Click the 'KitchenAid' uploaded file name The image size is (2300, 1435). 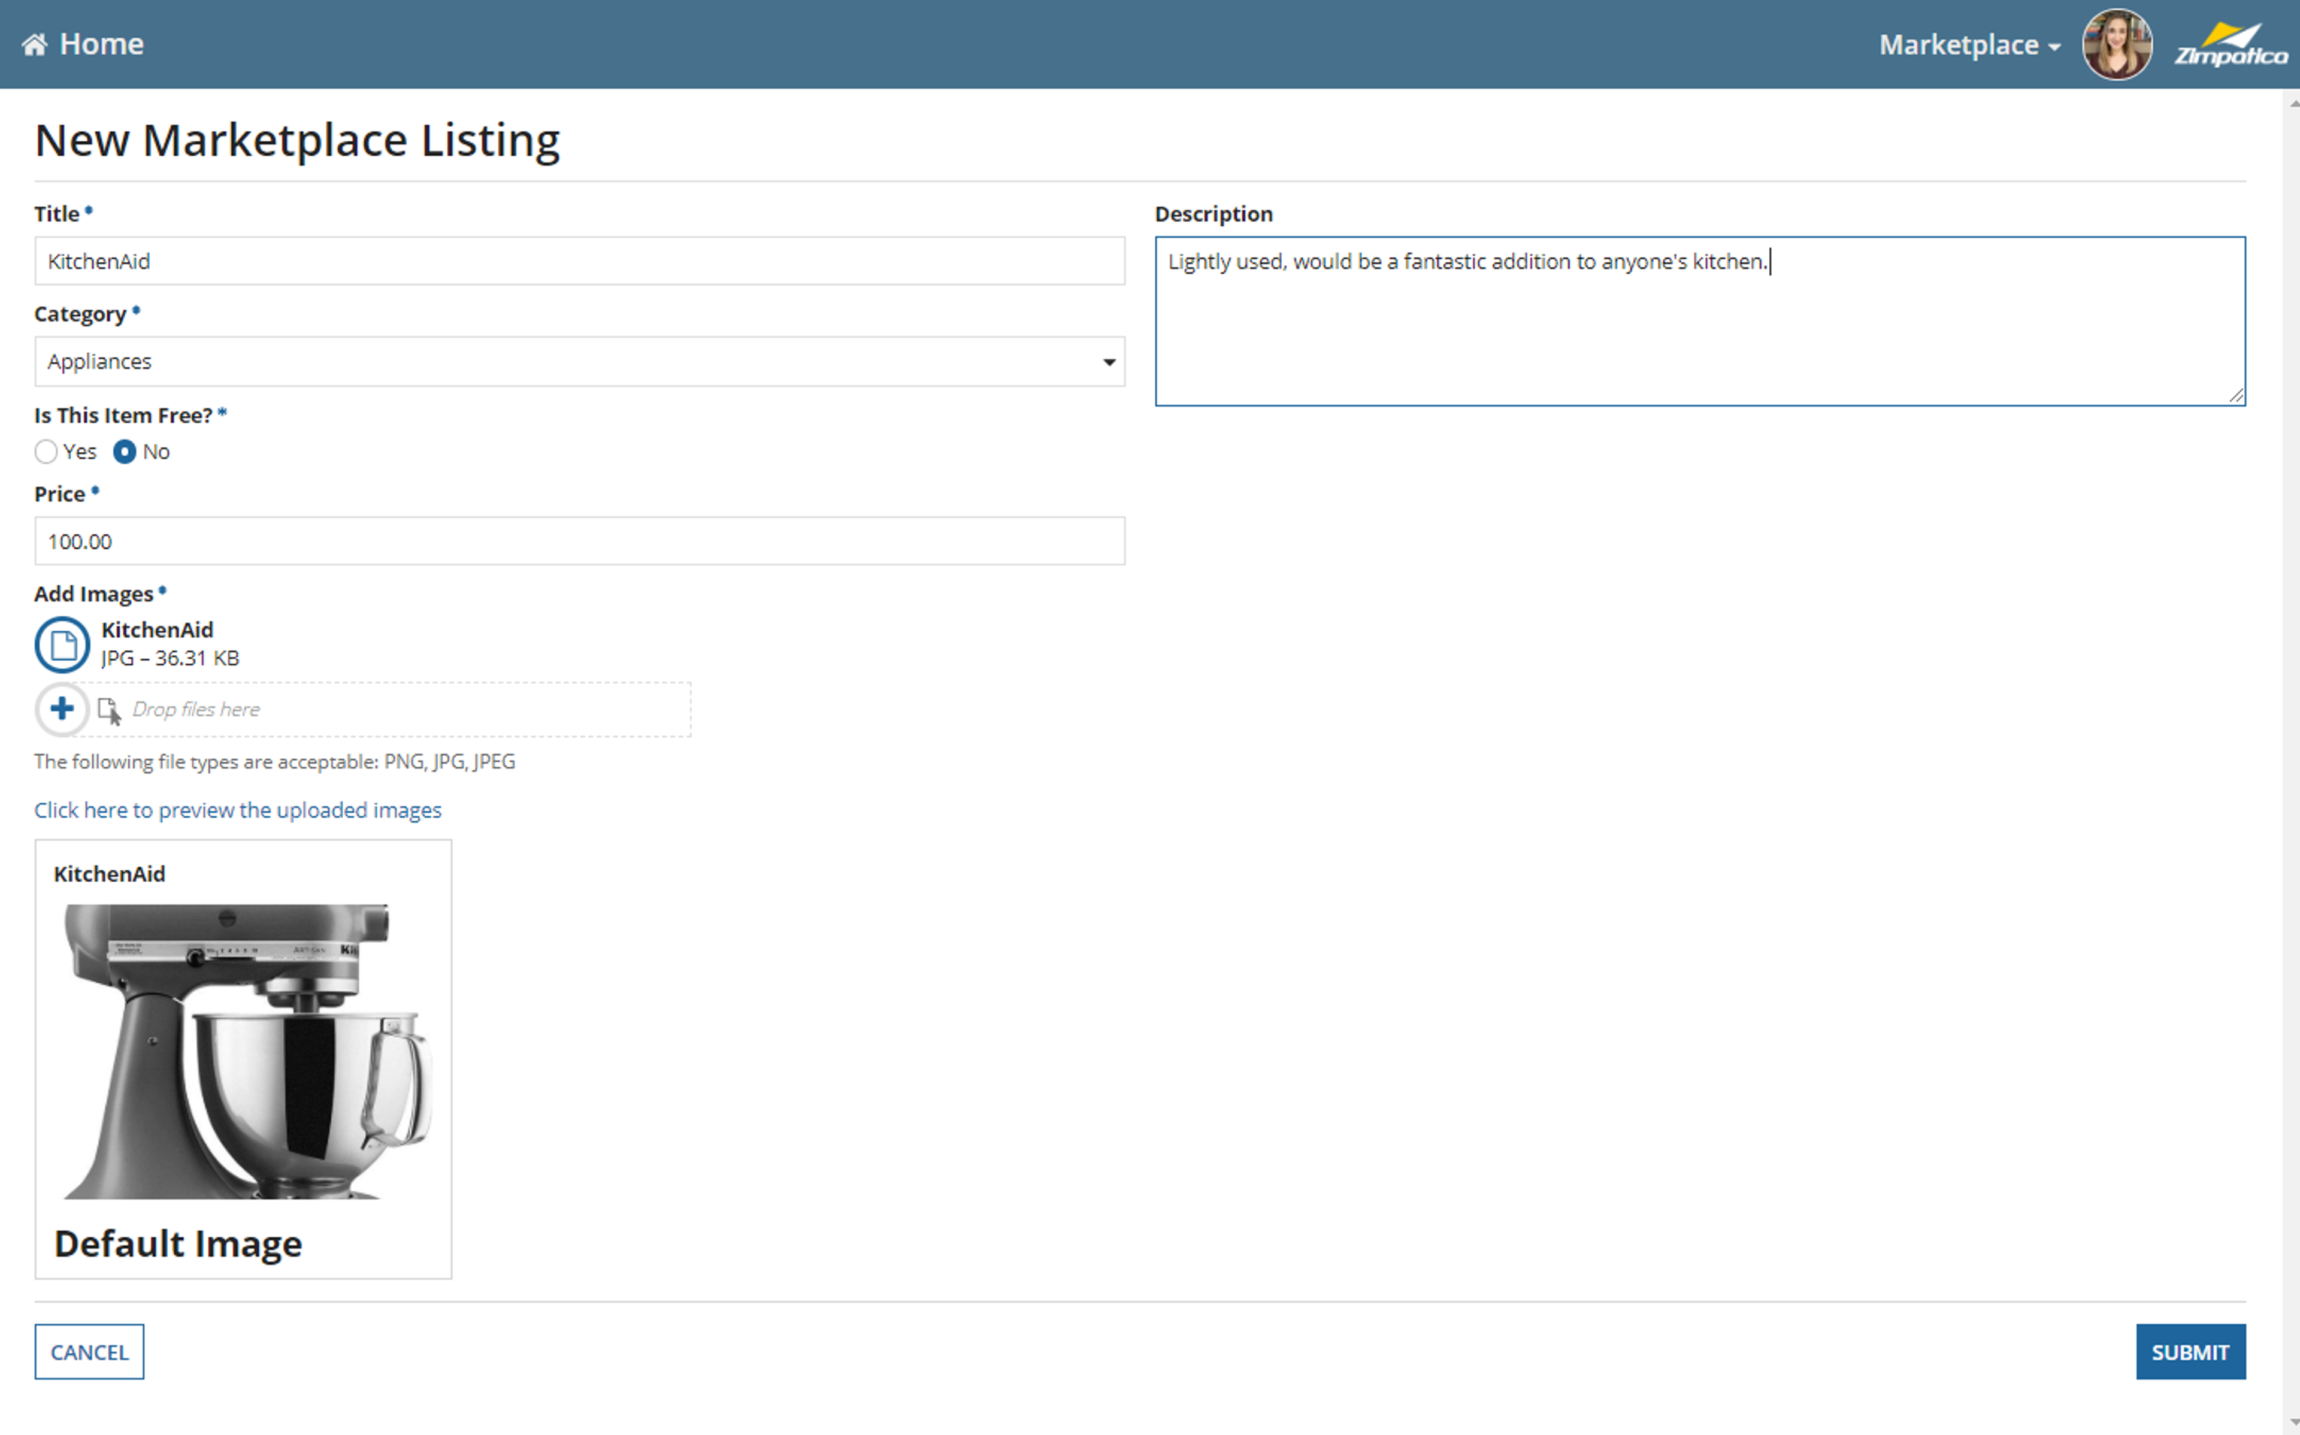pyautogui.click(x=158, y=629)
